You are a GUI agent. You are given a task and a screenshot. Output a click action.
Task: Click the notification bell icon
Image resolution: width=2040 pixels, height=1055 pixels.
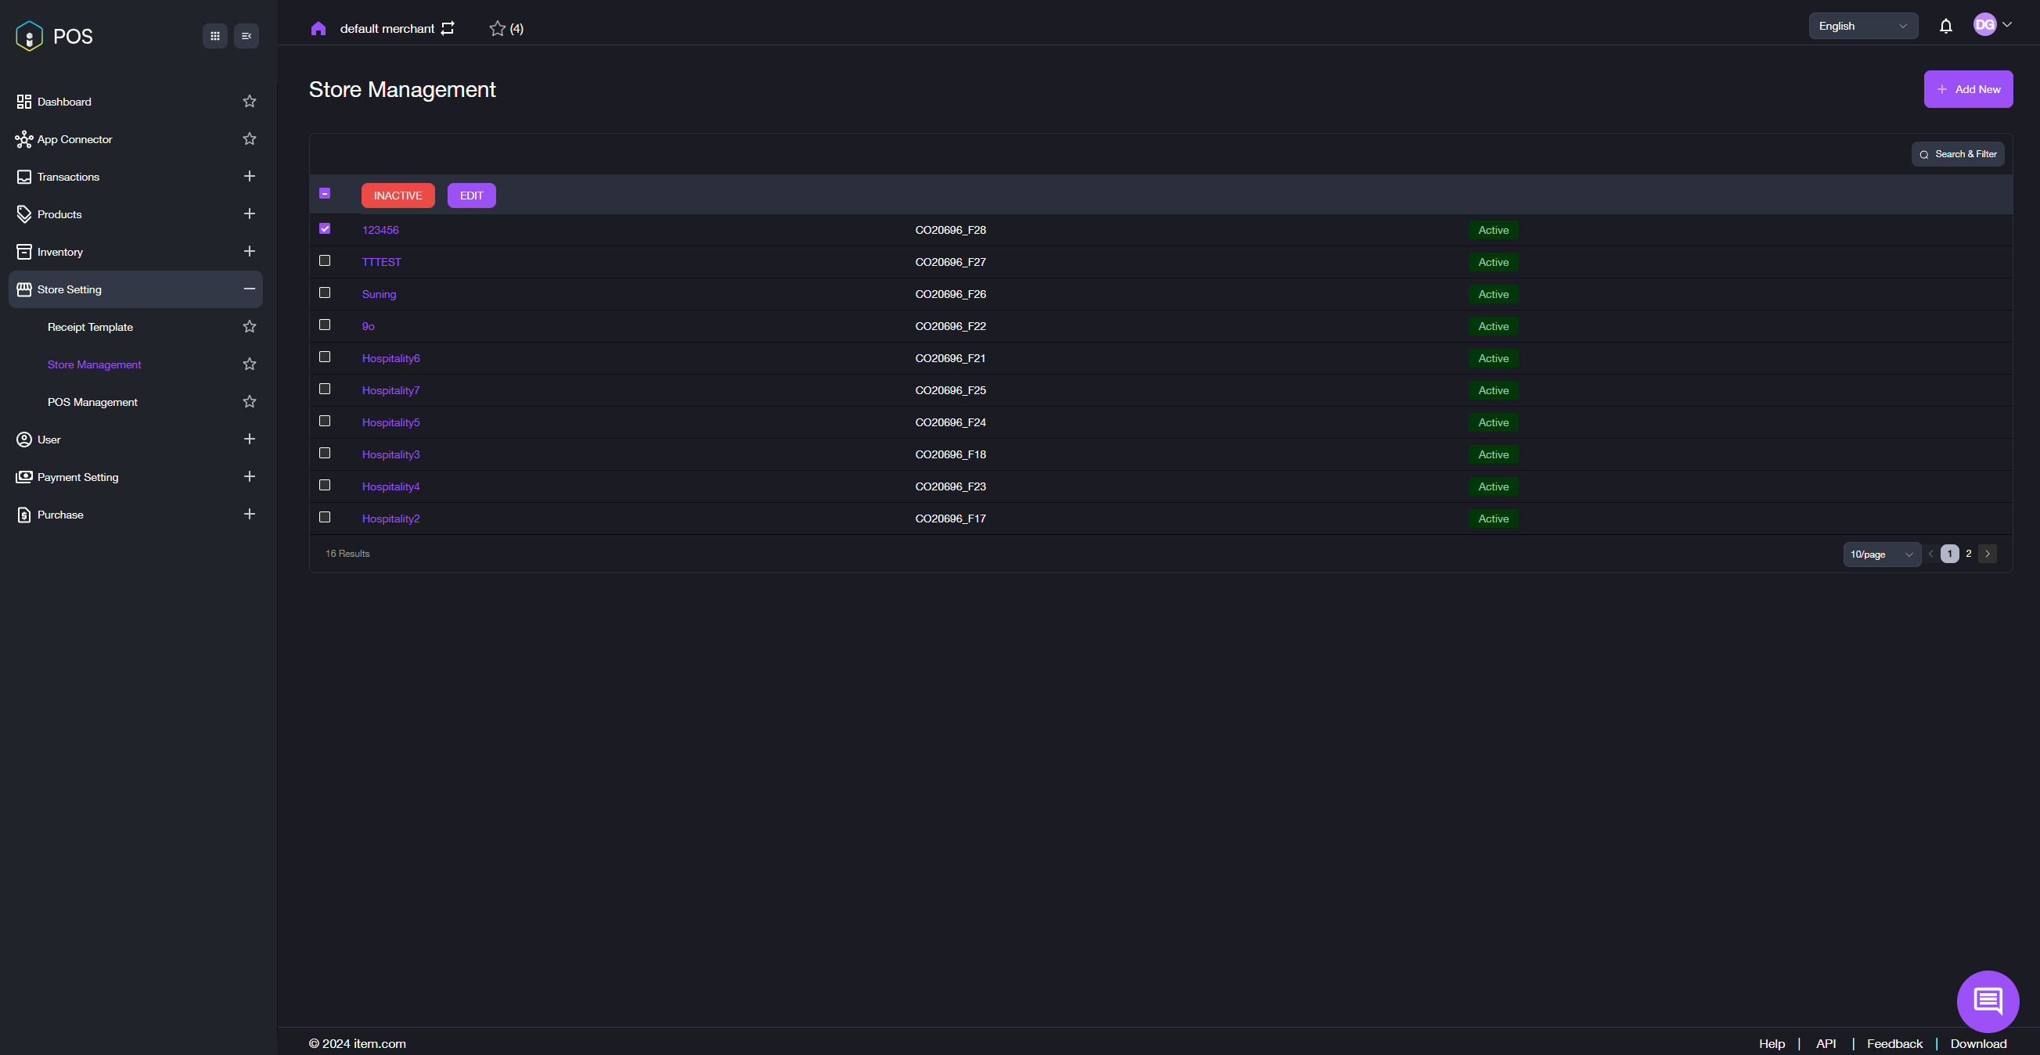1945,26
